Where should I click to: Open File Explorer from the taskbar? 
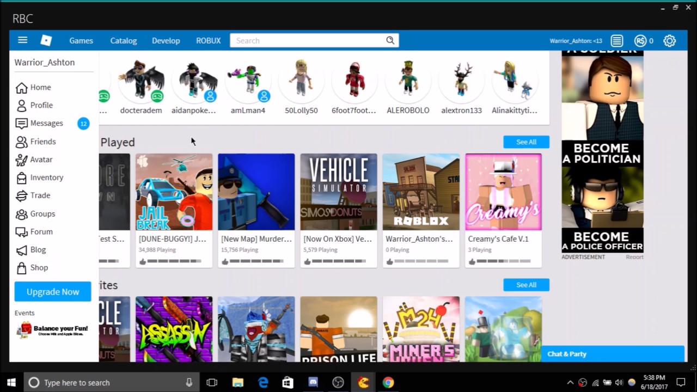point(238,383)
